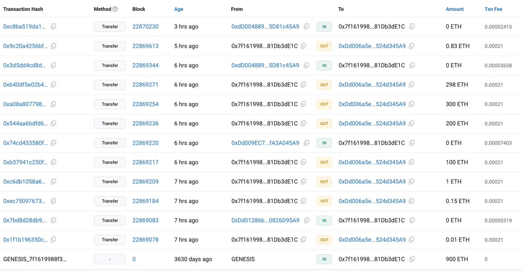
Task: Copy transaction hash 0xec75097673…
Action: pos(54,201)
